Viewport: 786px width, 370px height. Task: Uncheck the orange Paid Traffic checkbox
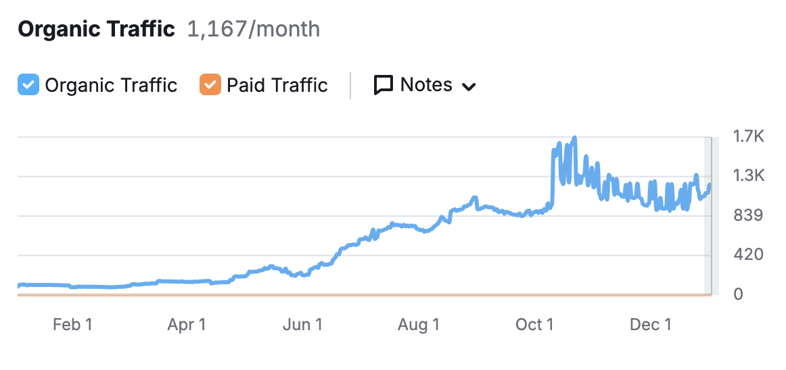[x=210, y=85]
